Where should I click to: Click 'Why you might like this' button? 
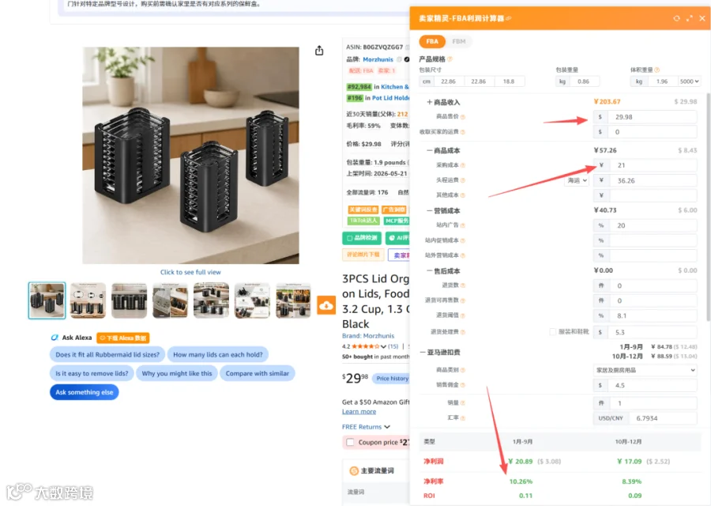click(176, 373)
